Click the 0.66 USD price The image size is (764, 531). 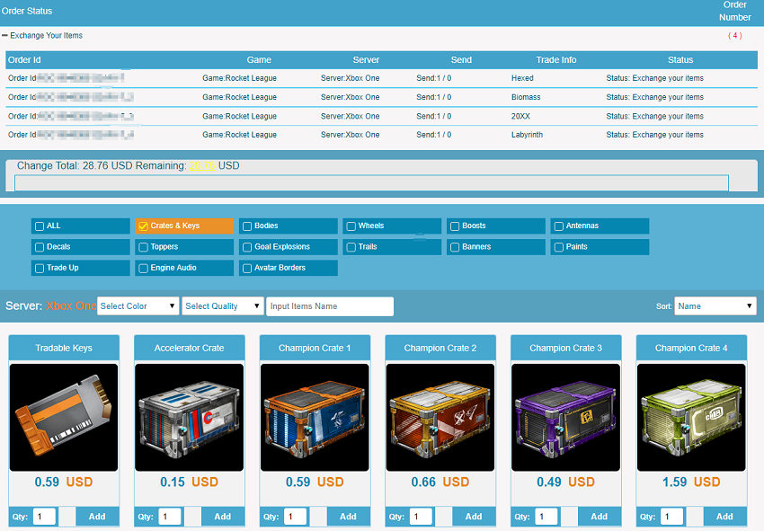coord(440,482)
